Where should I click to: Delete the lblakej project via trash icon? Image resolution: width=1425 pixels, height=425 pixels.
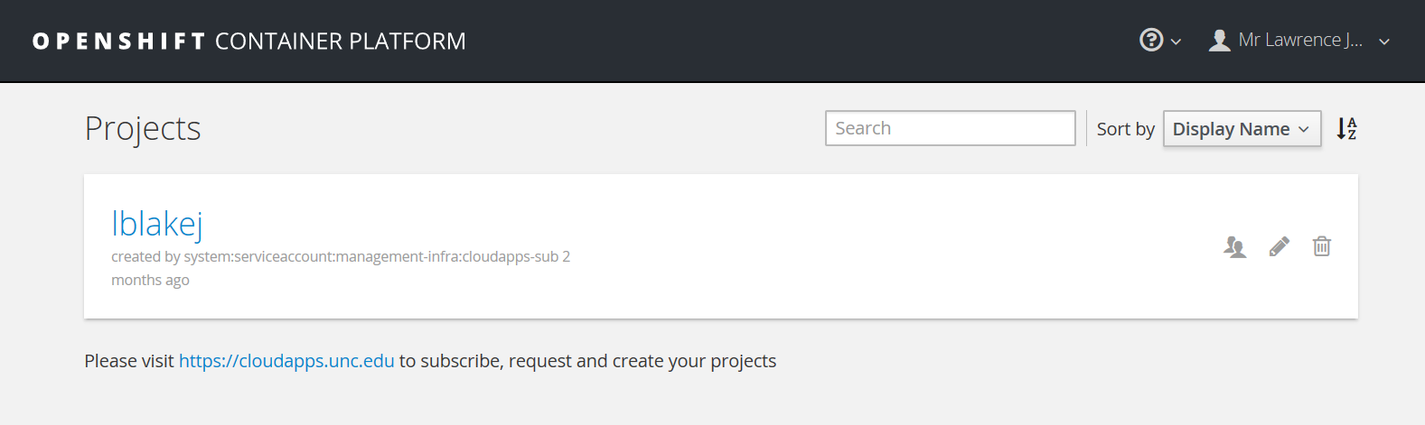pyautogui.click(x=1321, y=246)
